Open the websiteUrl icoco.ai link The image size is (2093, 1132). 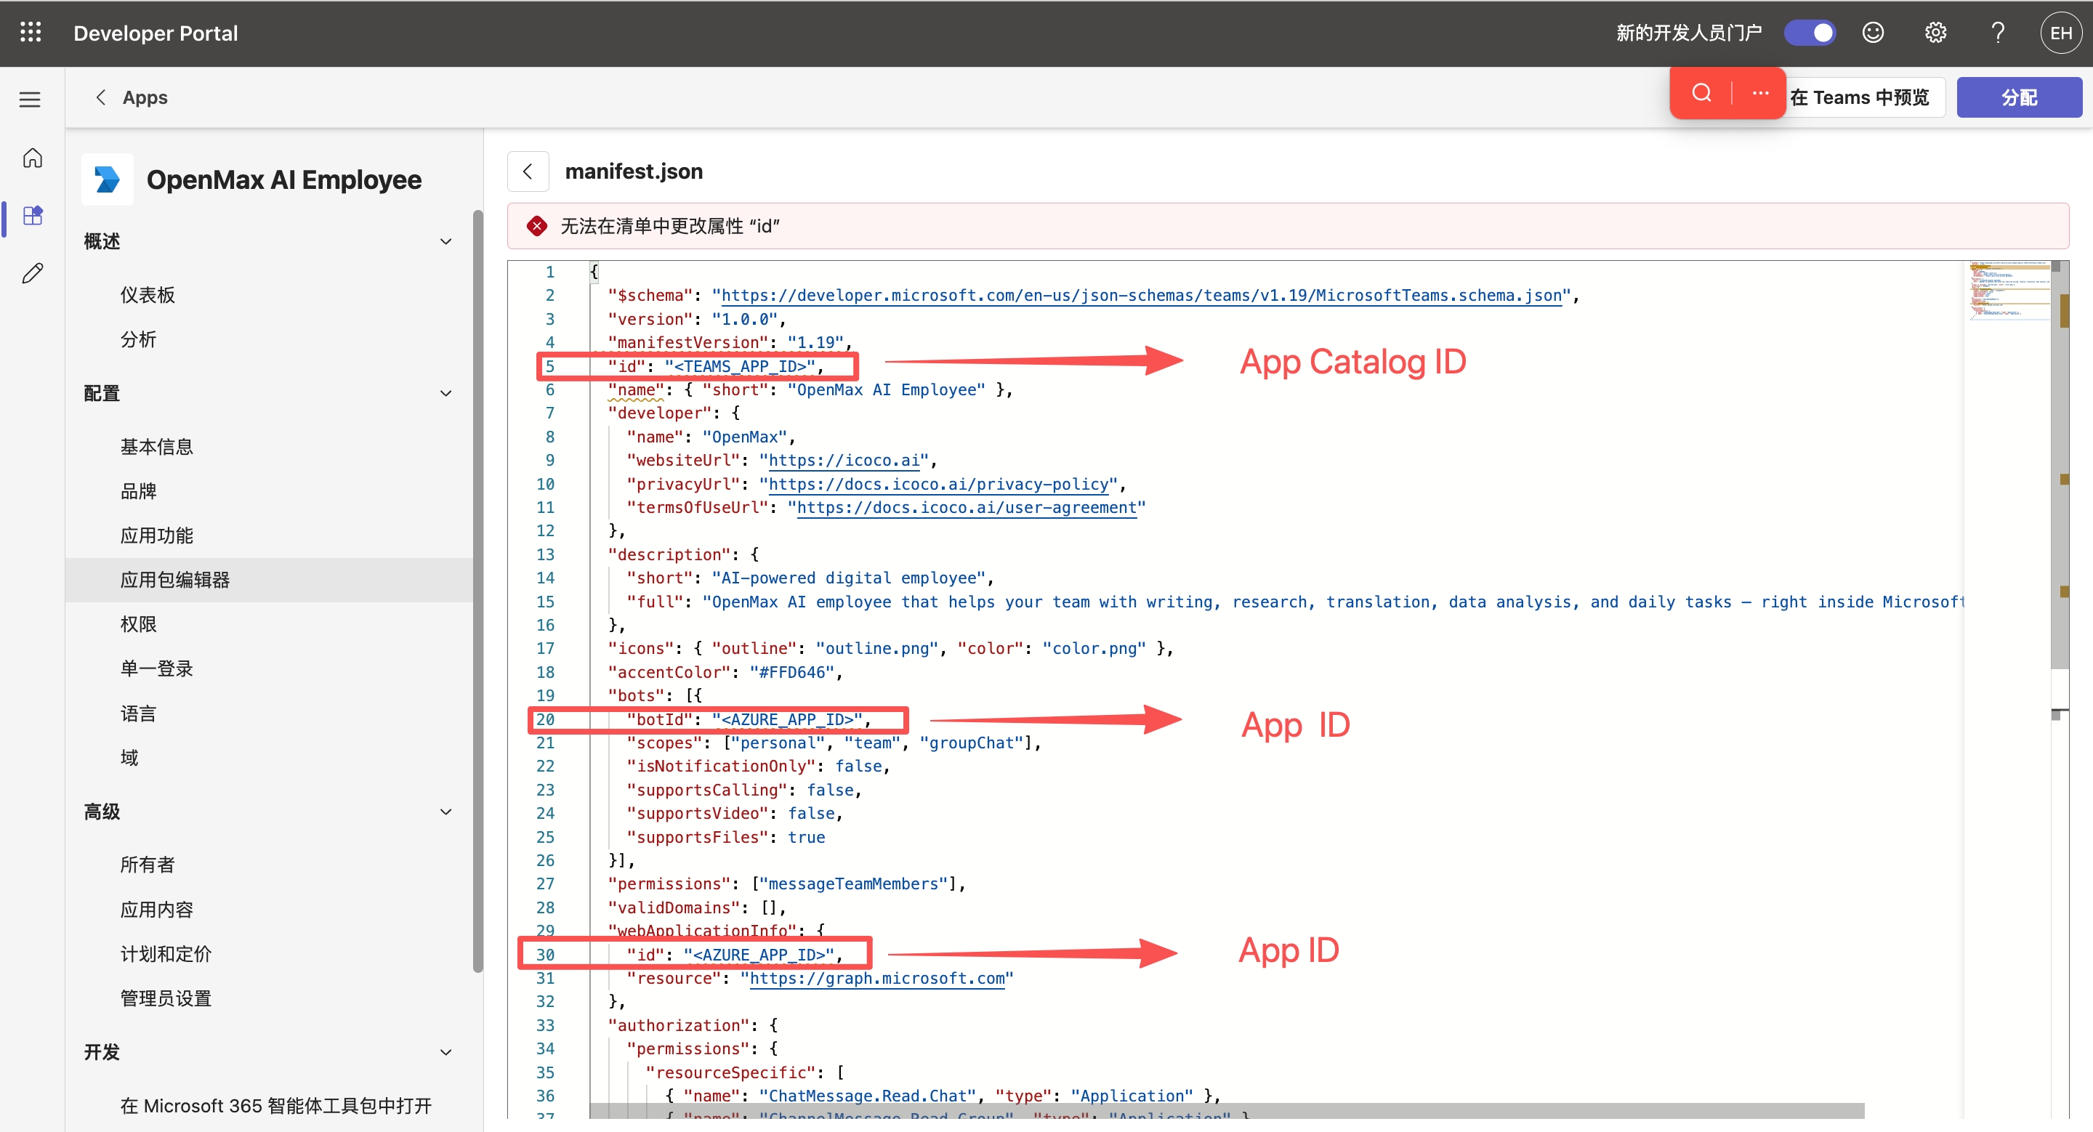coord(843,461)
